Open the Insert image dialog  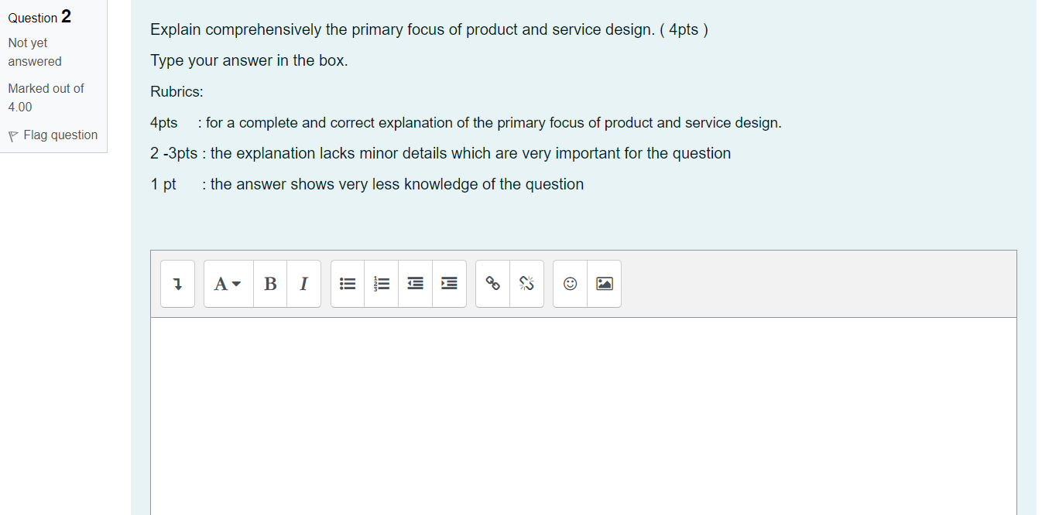pos(604,284)
